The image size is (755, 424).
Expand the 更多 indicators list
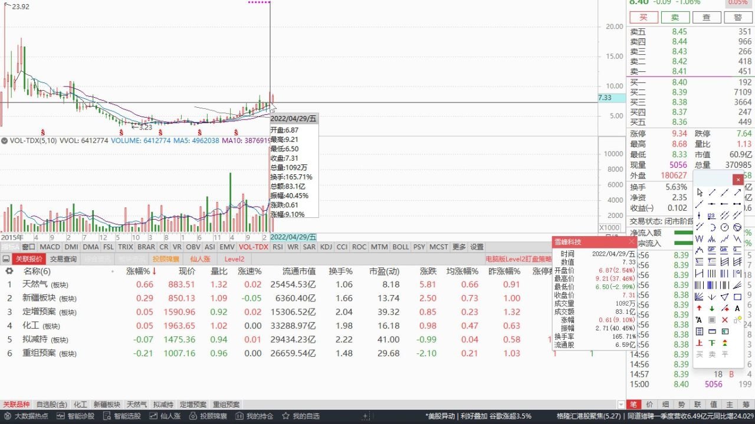coord(459,247)
